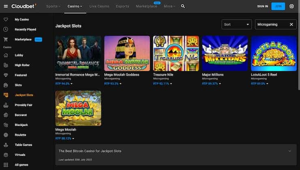The image size is (300, 170).
Task: Go to Marketplace in top navigation
Action: 147,6
